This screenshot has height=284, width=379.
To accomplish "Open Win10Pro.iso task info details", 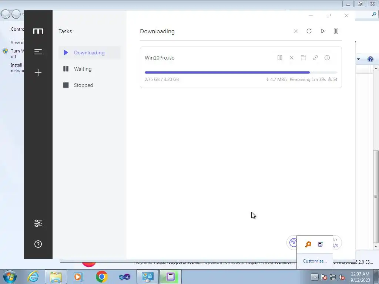I will click(x=327, y=58).
